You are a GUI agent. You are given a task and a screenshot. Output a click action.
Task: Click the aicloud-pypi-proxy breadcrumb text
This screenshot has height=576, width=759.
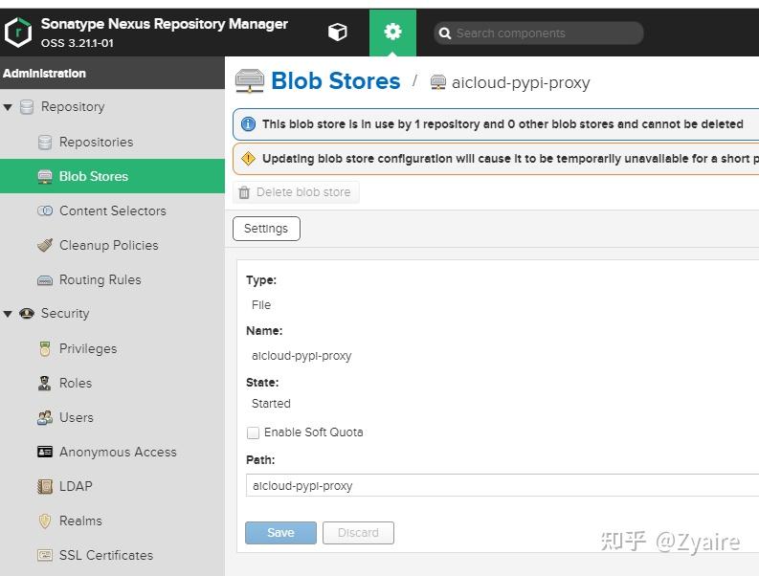(521, 83)
